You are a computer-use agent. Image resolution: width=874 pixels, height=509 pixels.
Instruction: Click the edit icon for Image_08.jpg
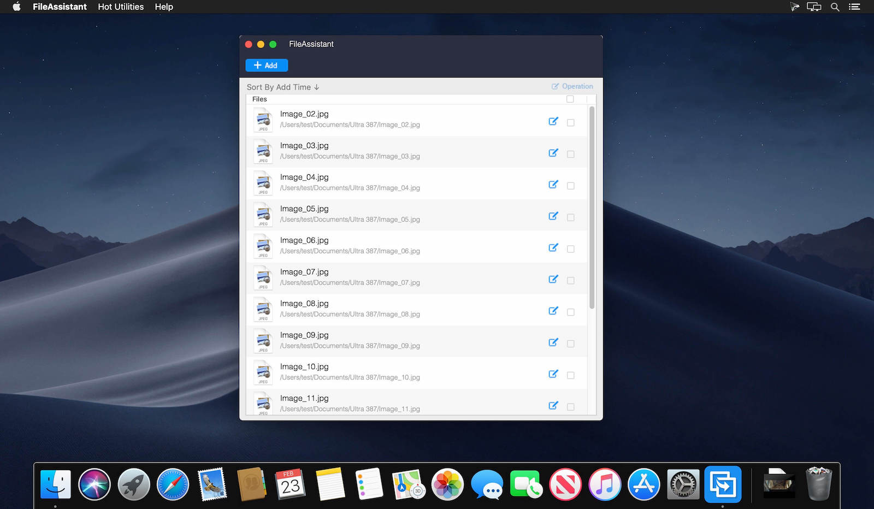point(553,311)
